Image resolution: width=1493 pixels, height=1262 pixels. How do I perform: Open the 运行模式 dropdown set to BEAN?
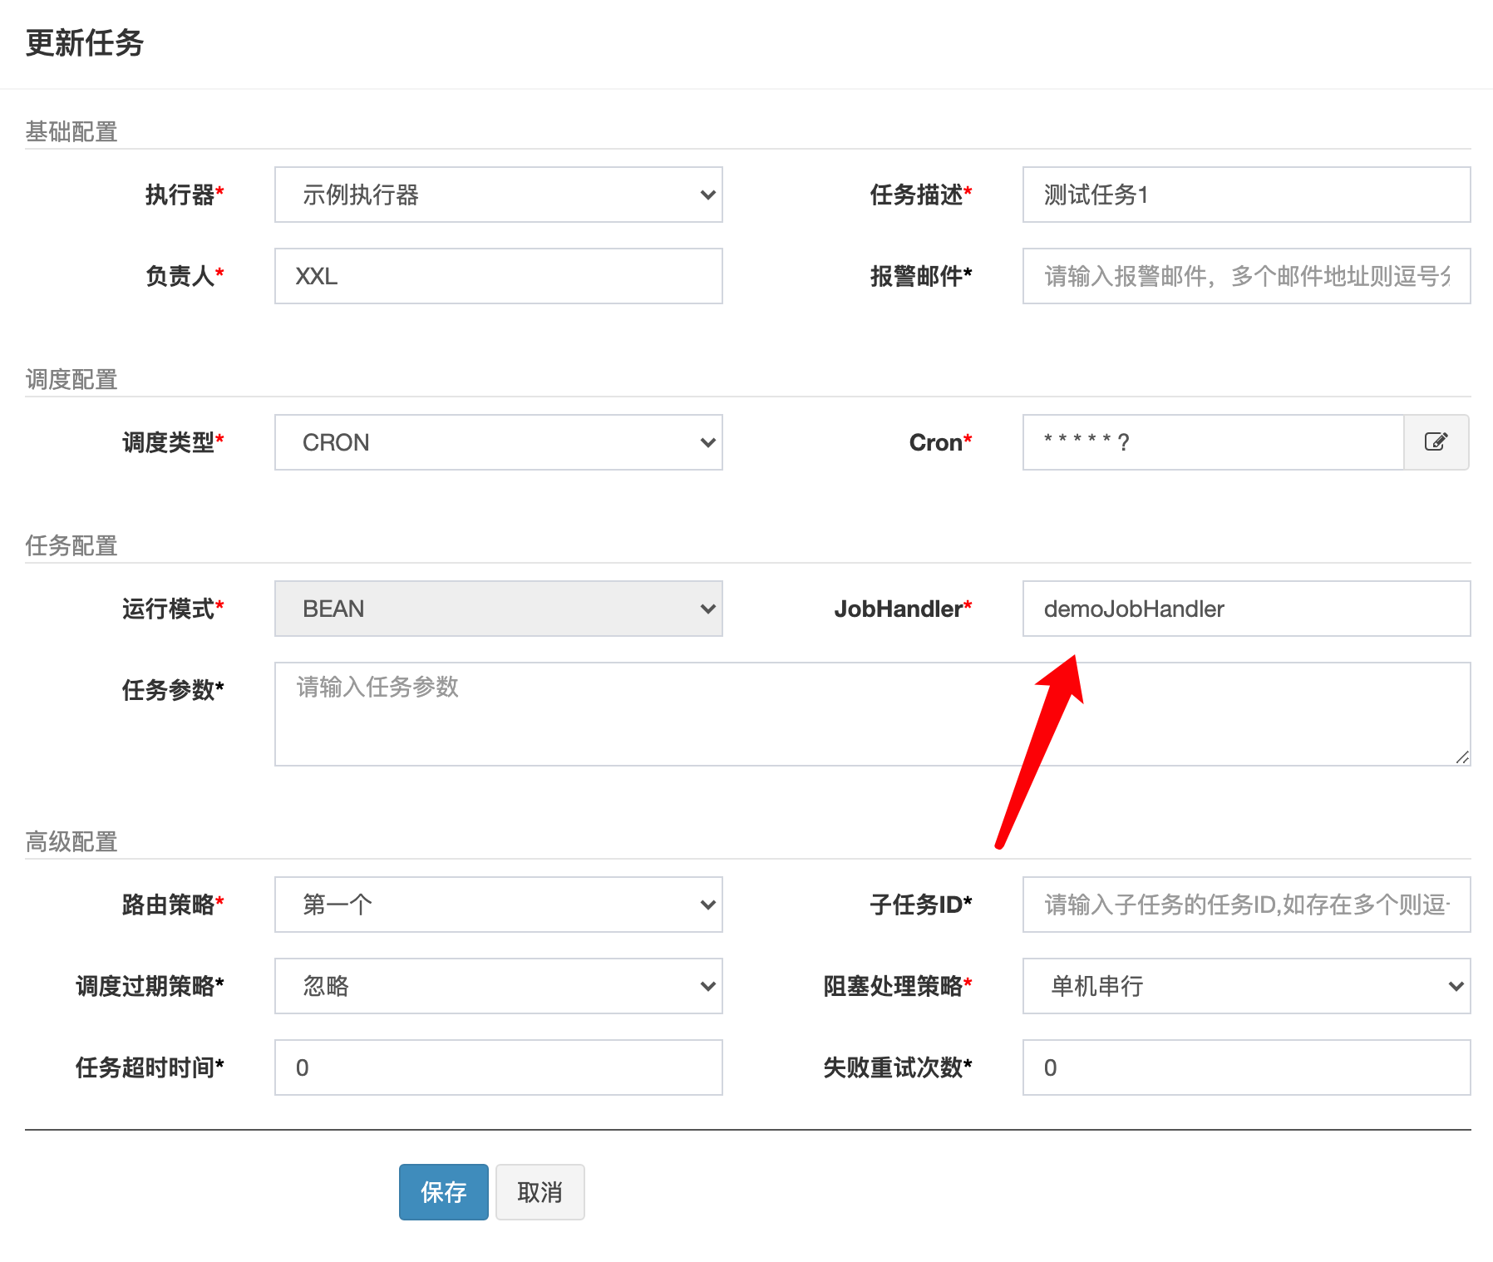pos(497,609)
